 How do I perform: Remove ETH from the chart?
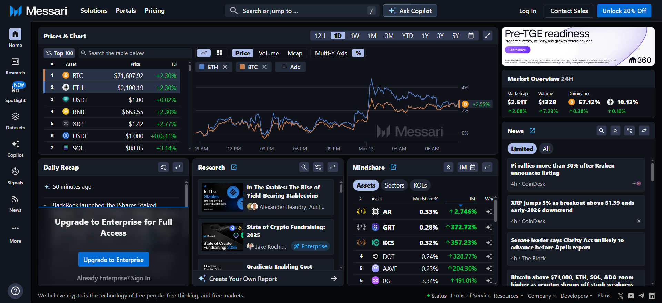(225, 67)
